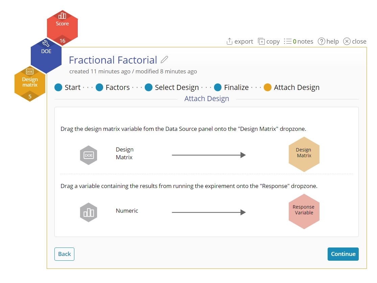Open help via question mark icon
The width and height of the screenshot is (377, 283).
322,41
